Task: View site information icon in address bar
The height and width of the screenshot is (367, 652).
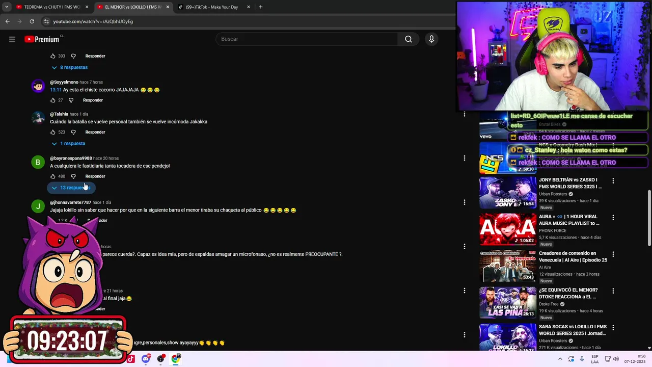Action: click(46, 21)
